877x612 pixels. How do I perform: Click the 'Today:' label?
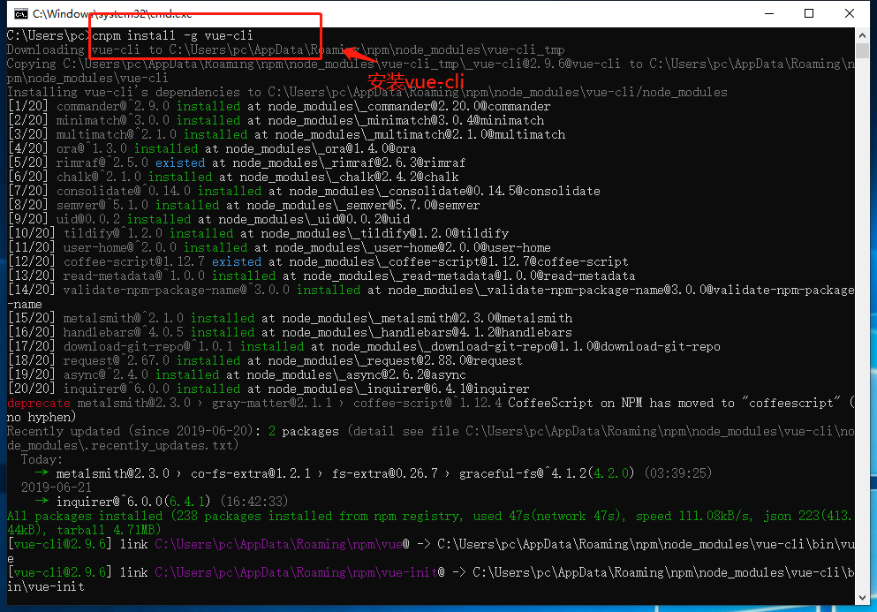pyautogui.click(x=42, y=460)
